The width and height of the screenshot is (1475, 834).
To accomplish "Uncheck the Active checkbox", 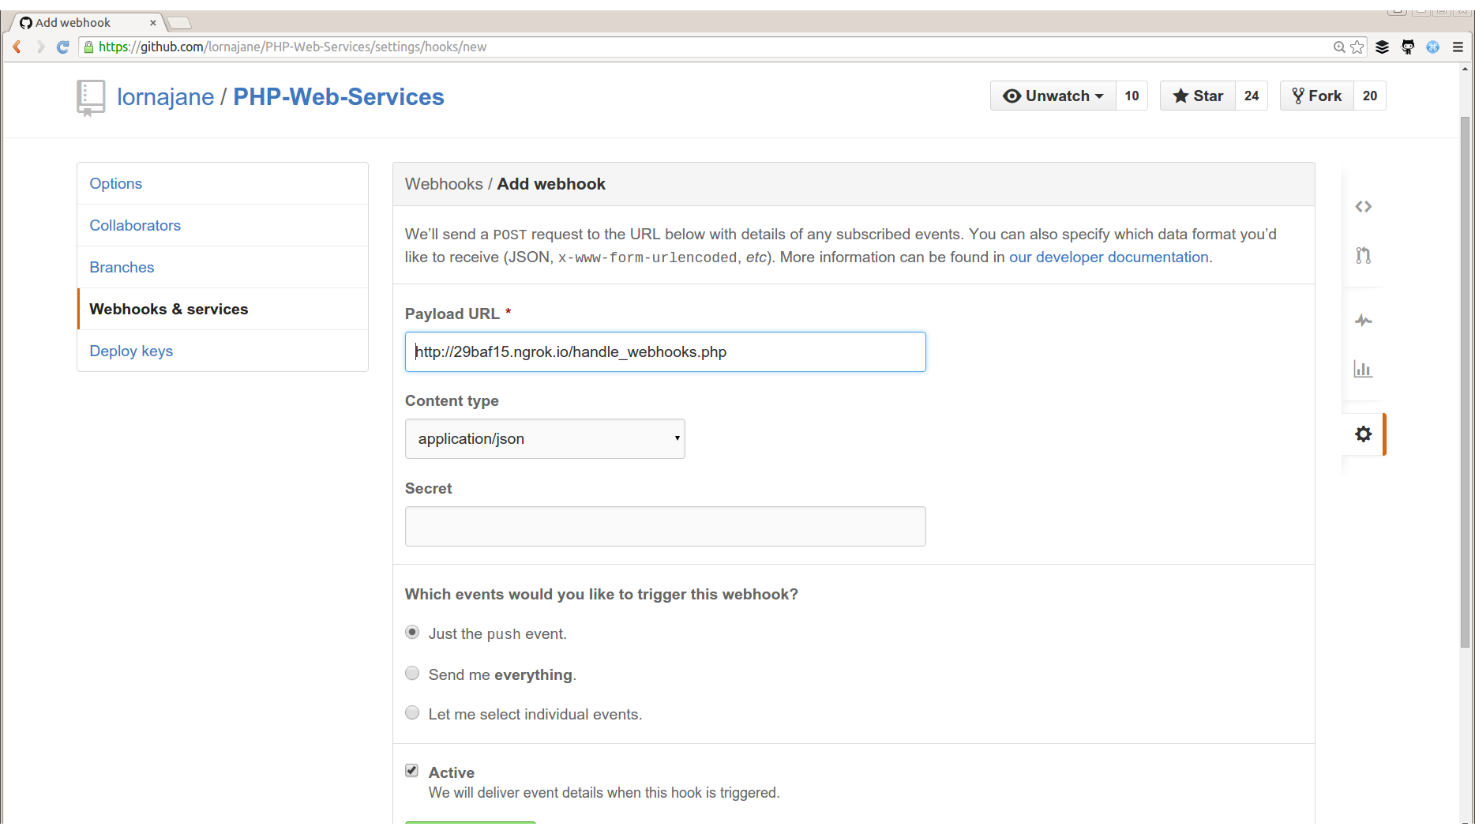I will [x=412, y=771].
